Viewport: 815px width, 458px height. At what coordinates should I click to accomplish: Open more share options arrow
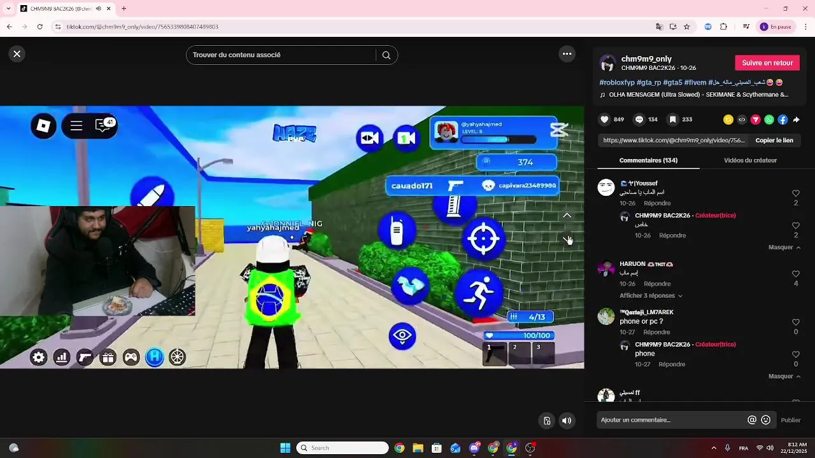[x=796, y=120]
